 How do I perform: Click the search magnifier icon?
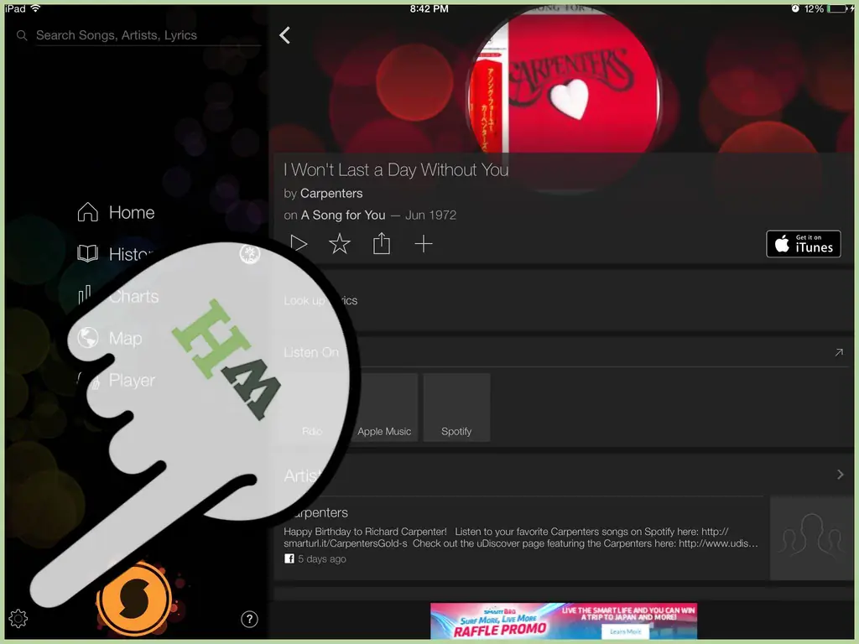[22, 35]
